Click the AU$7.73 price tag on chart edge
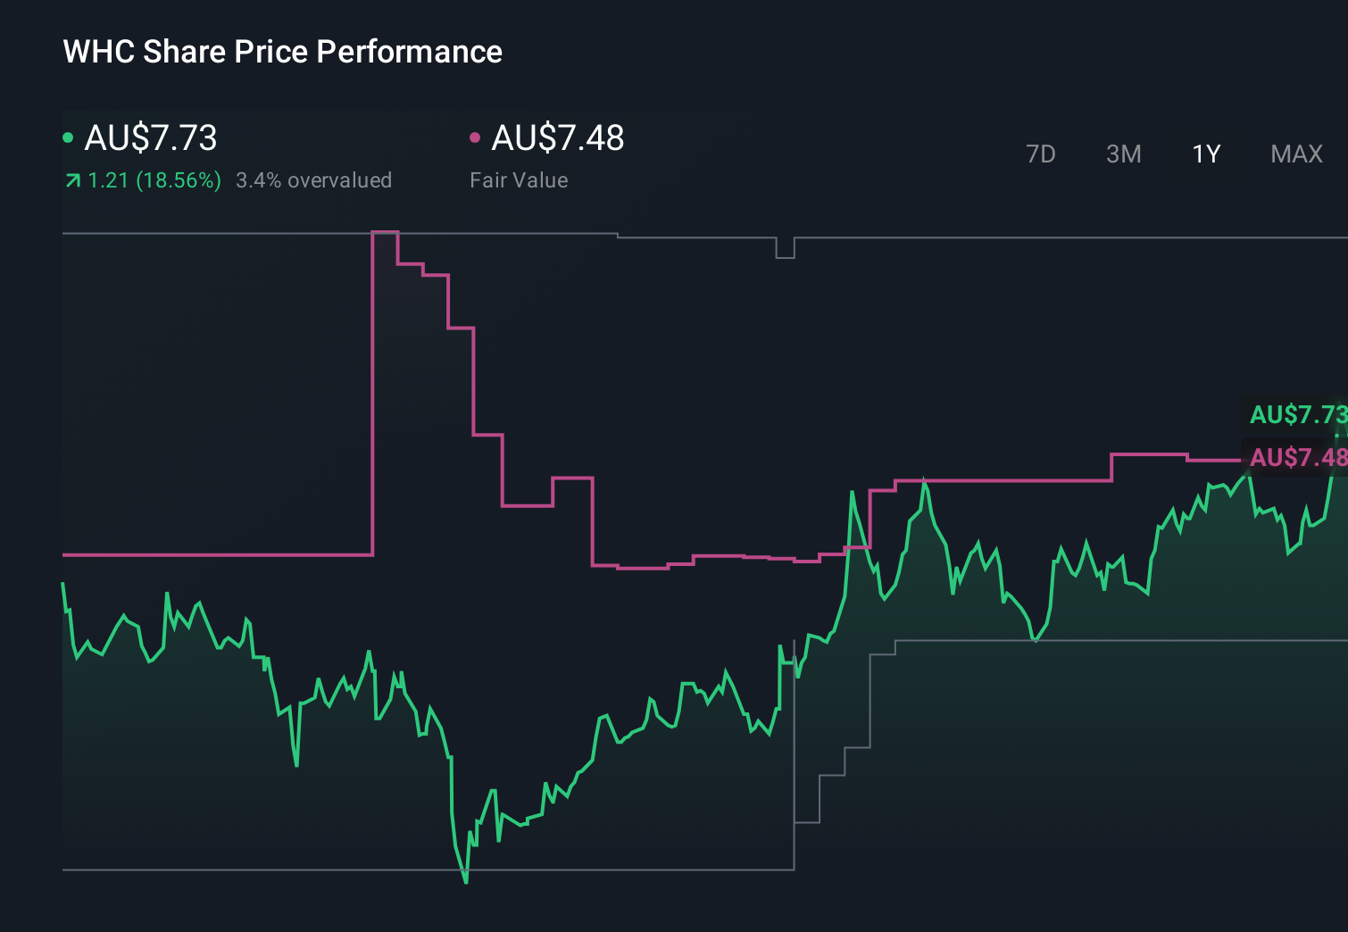The height and width of the screenshot is (932, 1348). coord(1299,415)
